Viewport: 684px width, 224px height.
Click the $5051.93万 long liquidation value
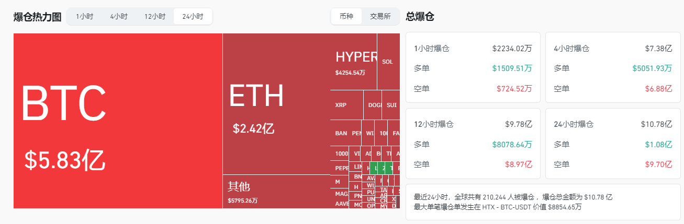(x=652, y=68)
